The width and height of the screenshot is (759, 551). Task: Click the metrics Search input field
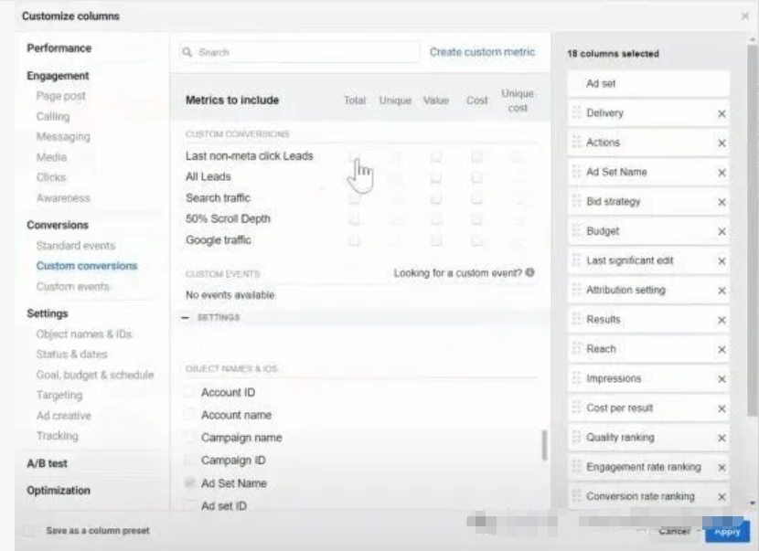(x=297, y=53)
